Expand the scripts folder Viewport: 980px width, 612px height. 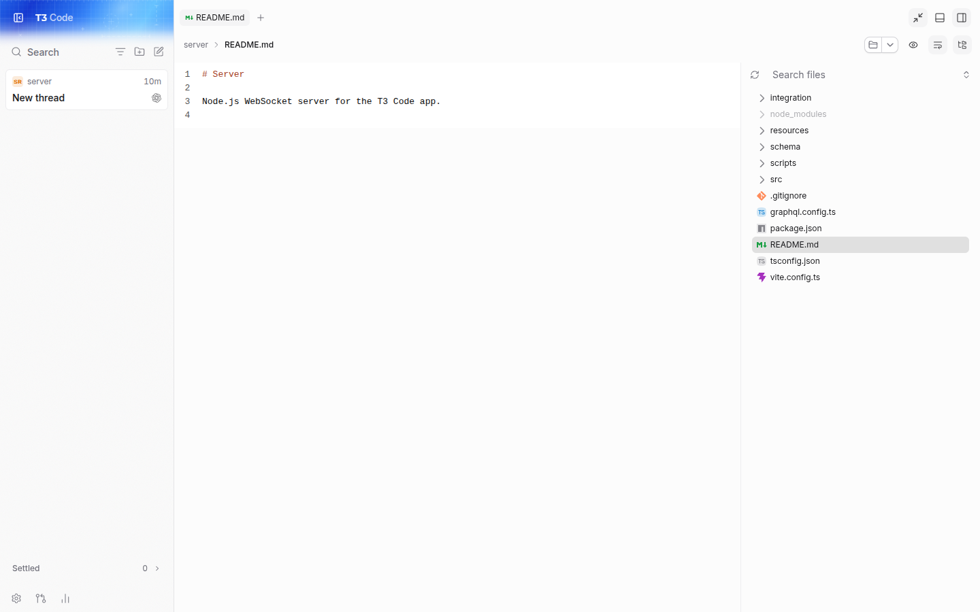pyautogui.click(x=860, y=163)
